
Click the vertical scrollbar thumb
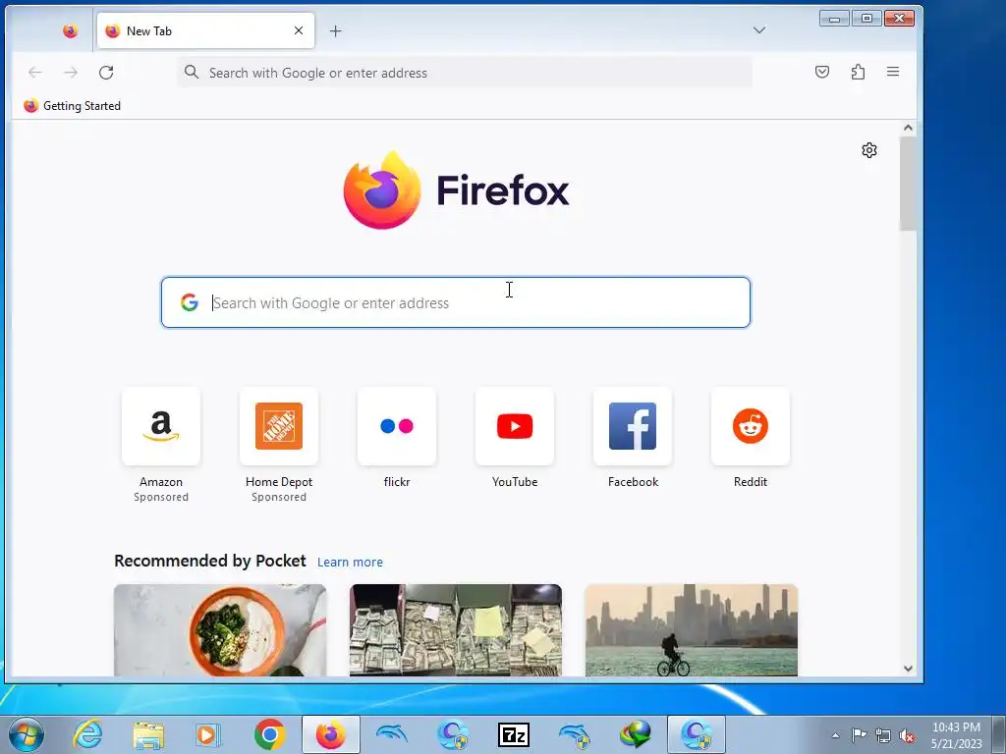pyautogui.click(x=908, y=184)
